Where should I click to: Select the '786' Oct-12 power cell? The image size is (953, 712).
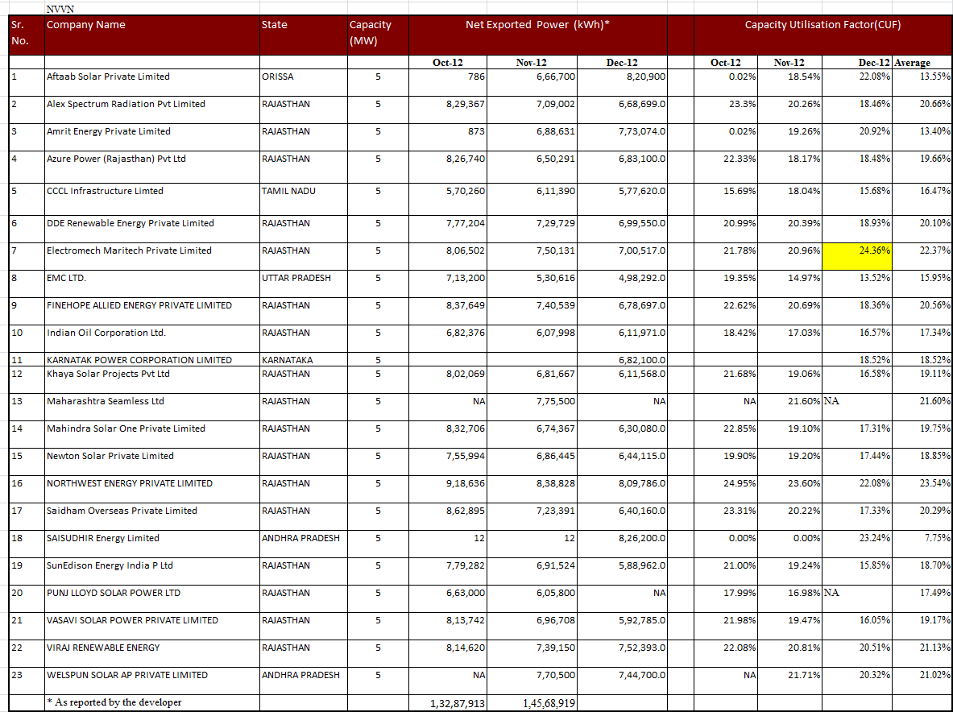448,82
